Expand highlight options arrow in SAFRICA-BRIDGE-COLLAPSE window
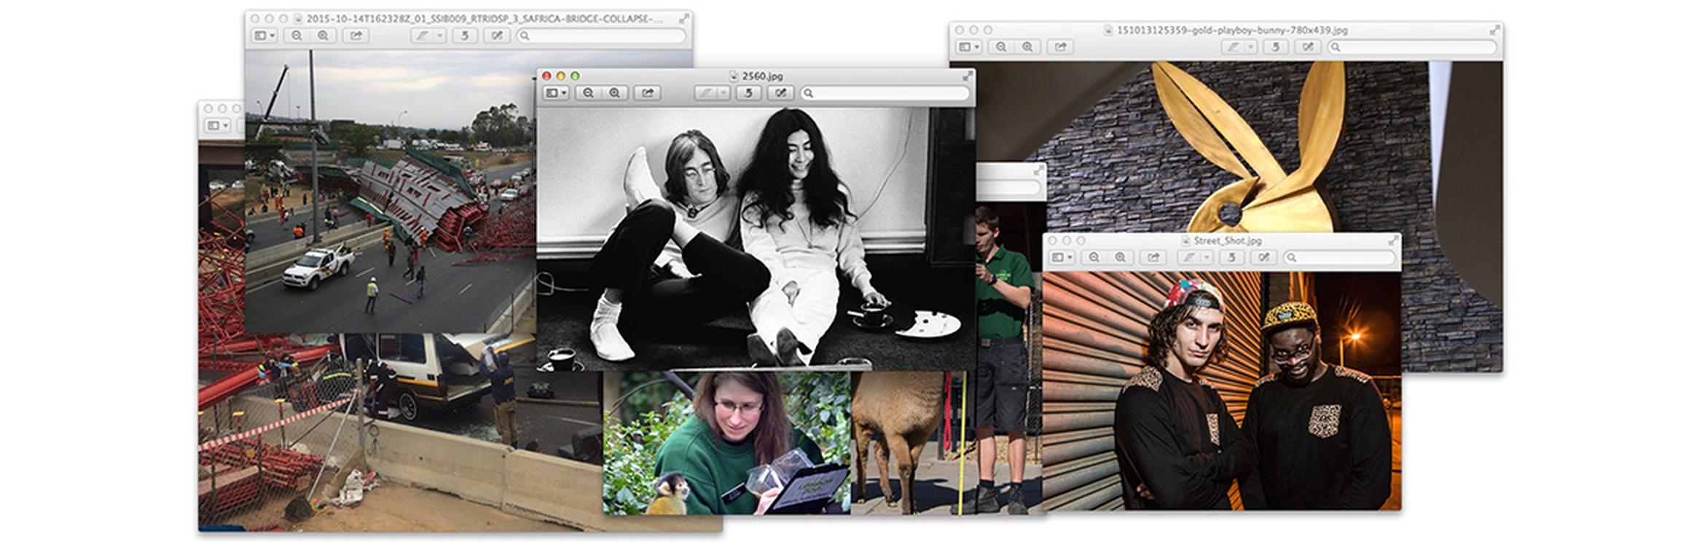Screen dimensions: 1705x542 439,36
